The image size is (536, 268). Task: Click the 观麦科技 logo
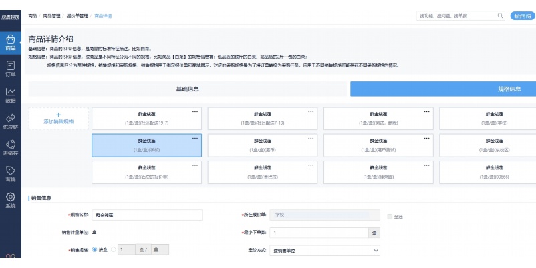click(x=11, y=17)
